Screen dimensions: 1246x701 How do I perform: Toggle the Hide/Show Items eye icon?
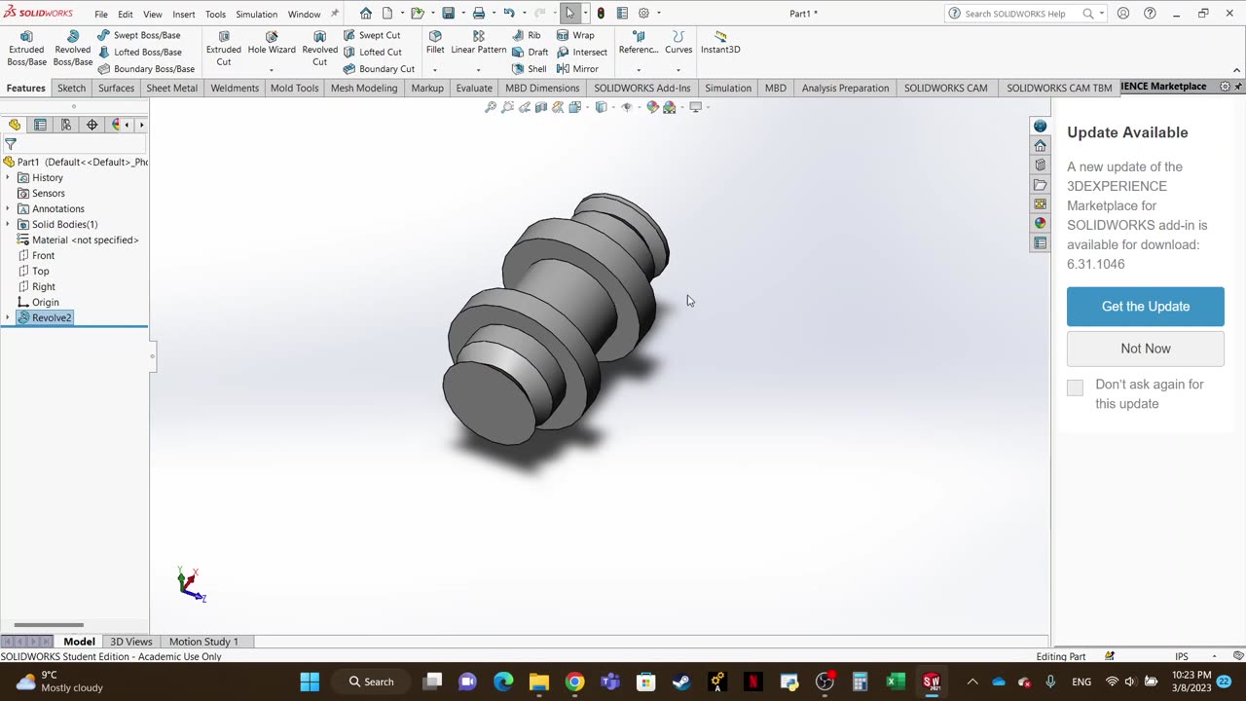coord(626,107)
